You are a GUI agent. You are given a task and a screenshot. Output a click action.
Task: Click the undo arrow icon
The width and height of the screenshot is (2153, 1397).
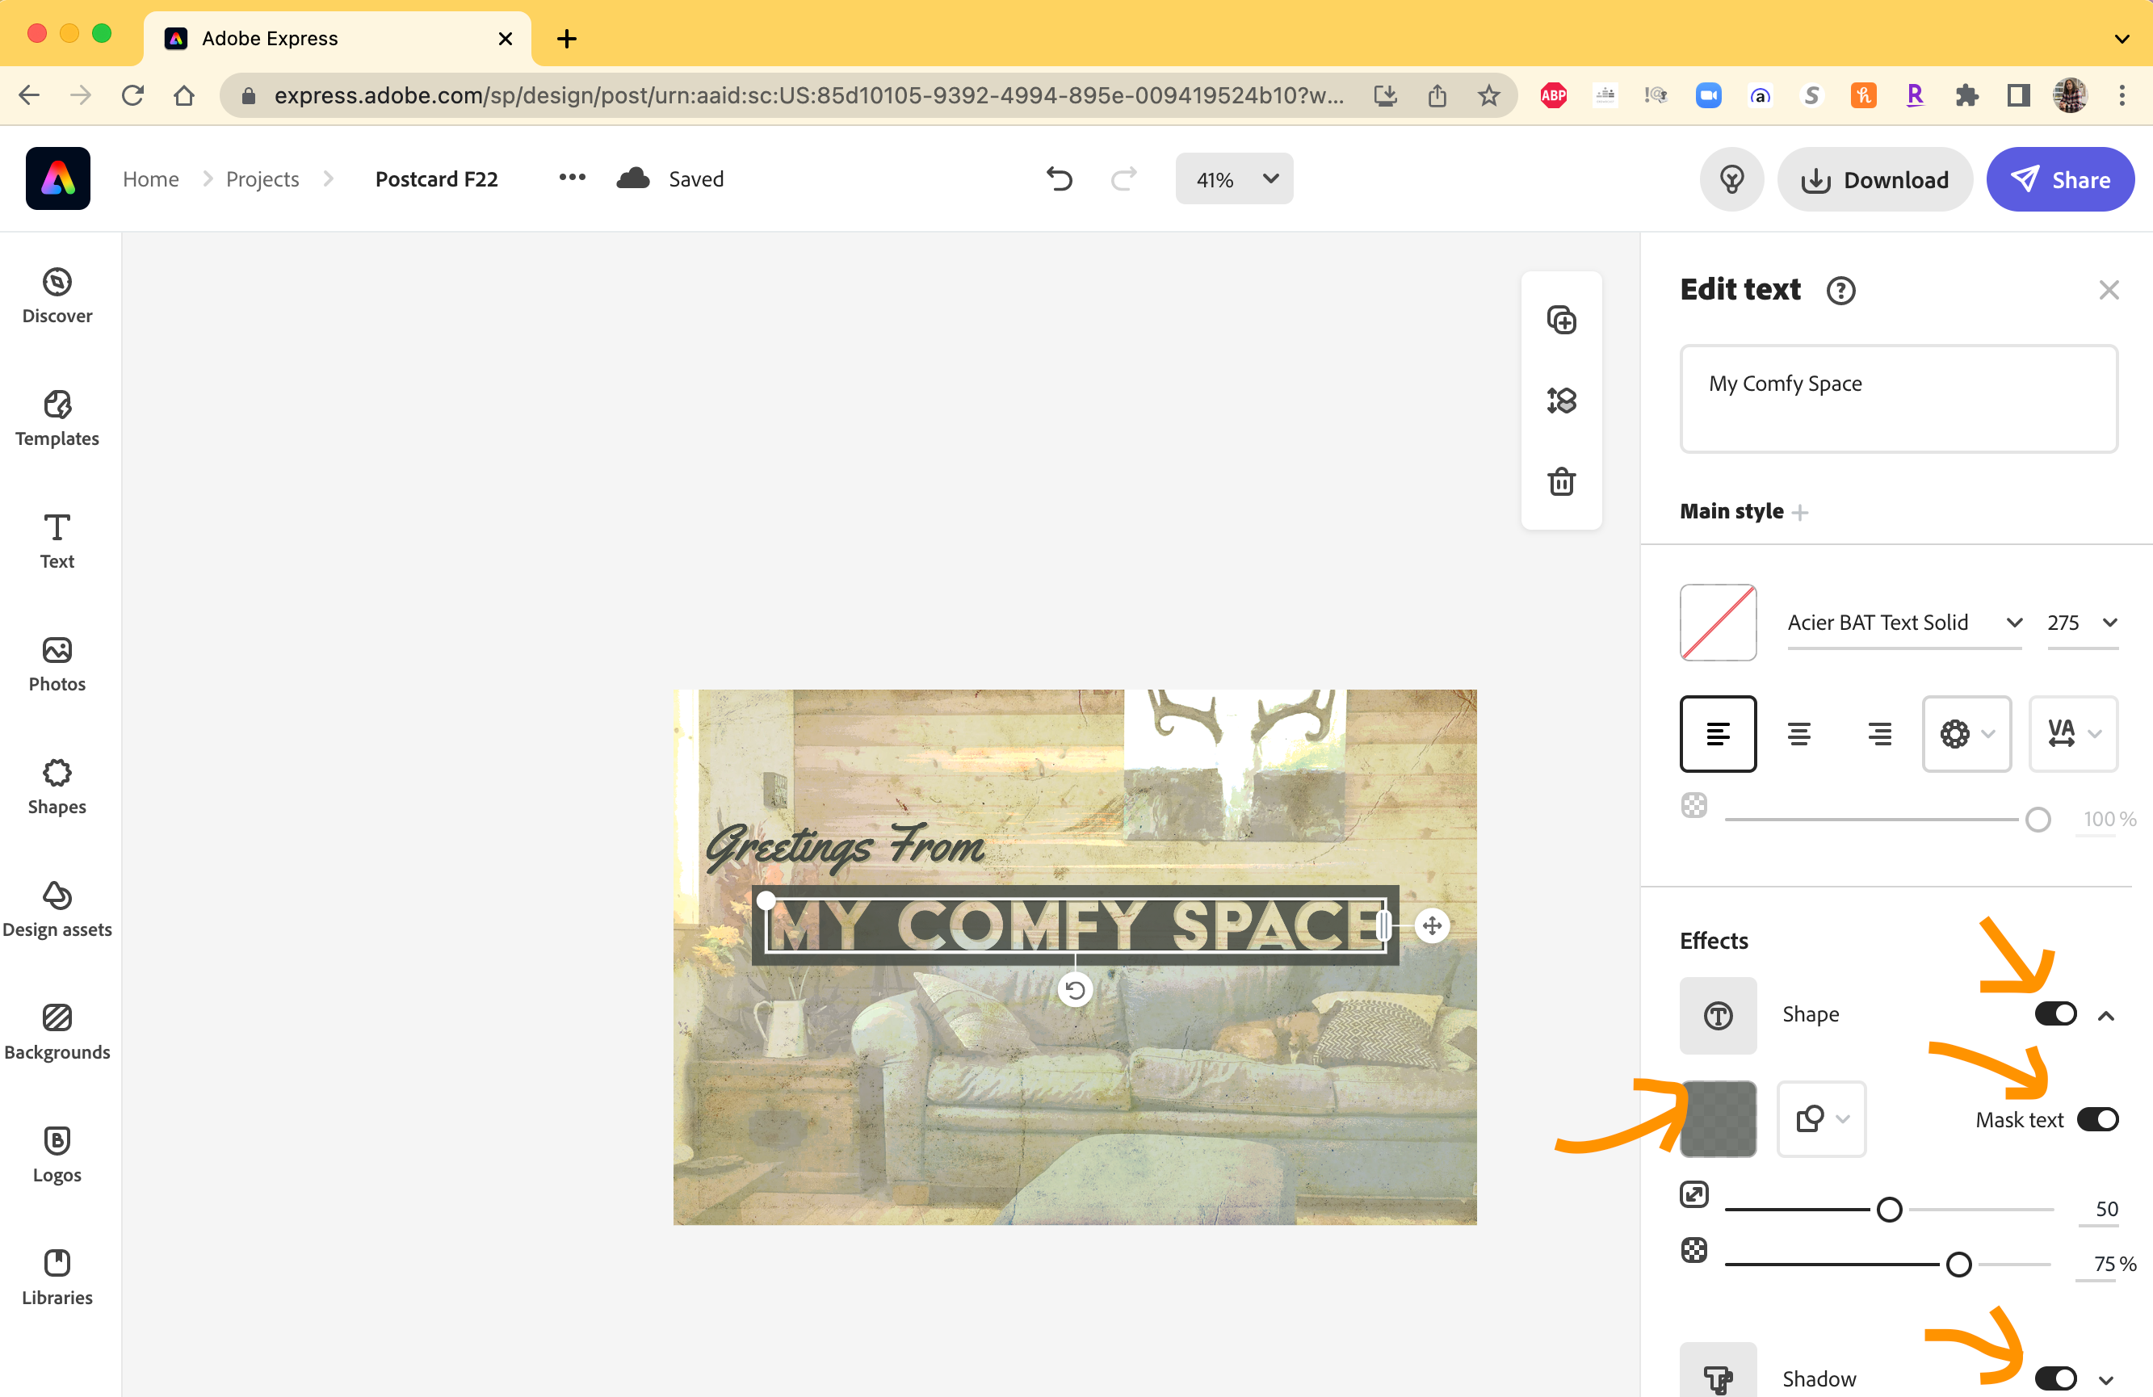[1060, 179]
